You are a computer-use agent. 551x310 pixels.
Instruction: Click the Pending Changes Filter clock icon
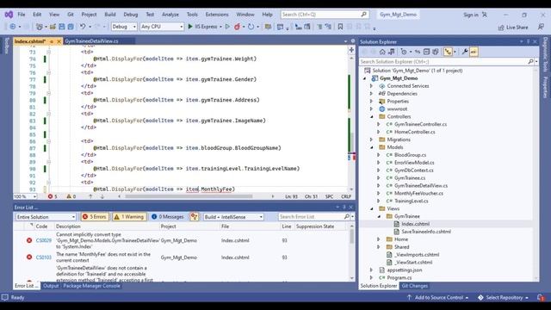tap(404, 52)
